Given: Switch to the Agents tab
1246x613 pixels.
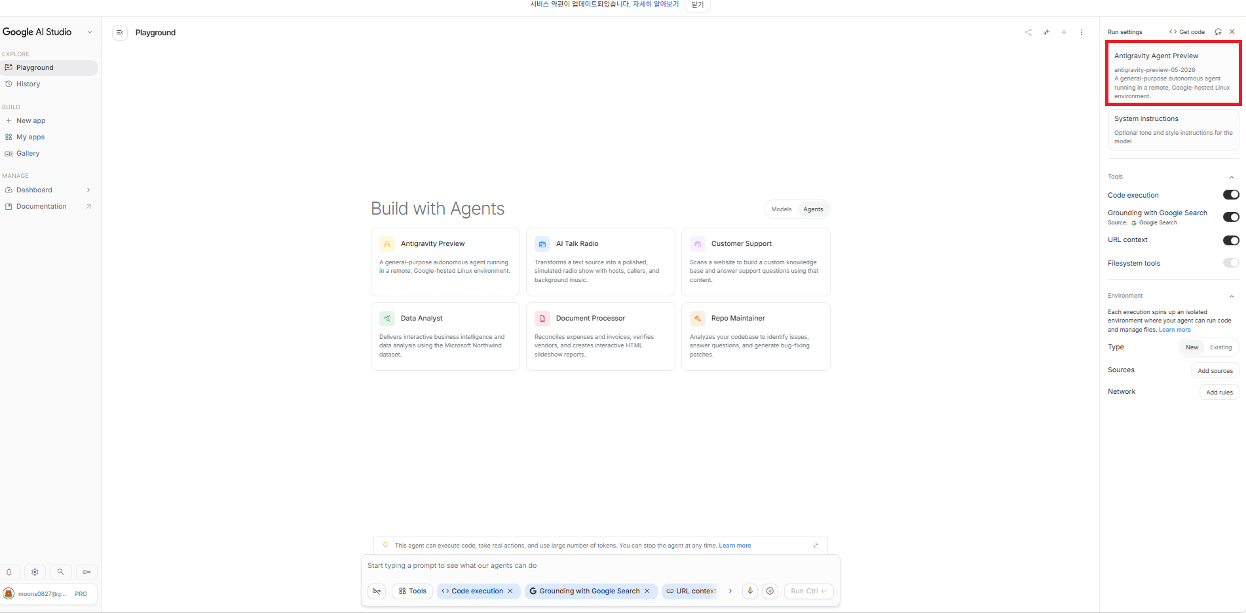Looking at the screenshot, I should pos(814,209).
